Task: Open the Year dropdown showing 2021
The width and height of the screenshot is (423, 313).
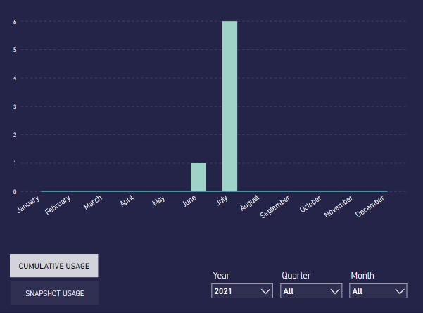Action: pos(242,291)
